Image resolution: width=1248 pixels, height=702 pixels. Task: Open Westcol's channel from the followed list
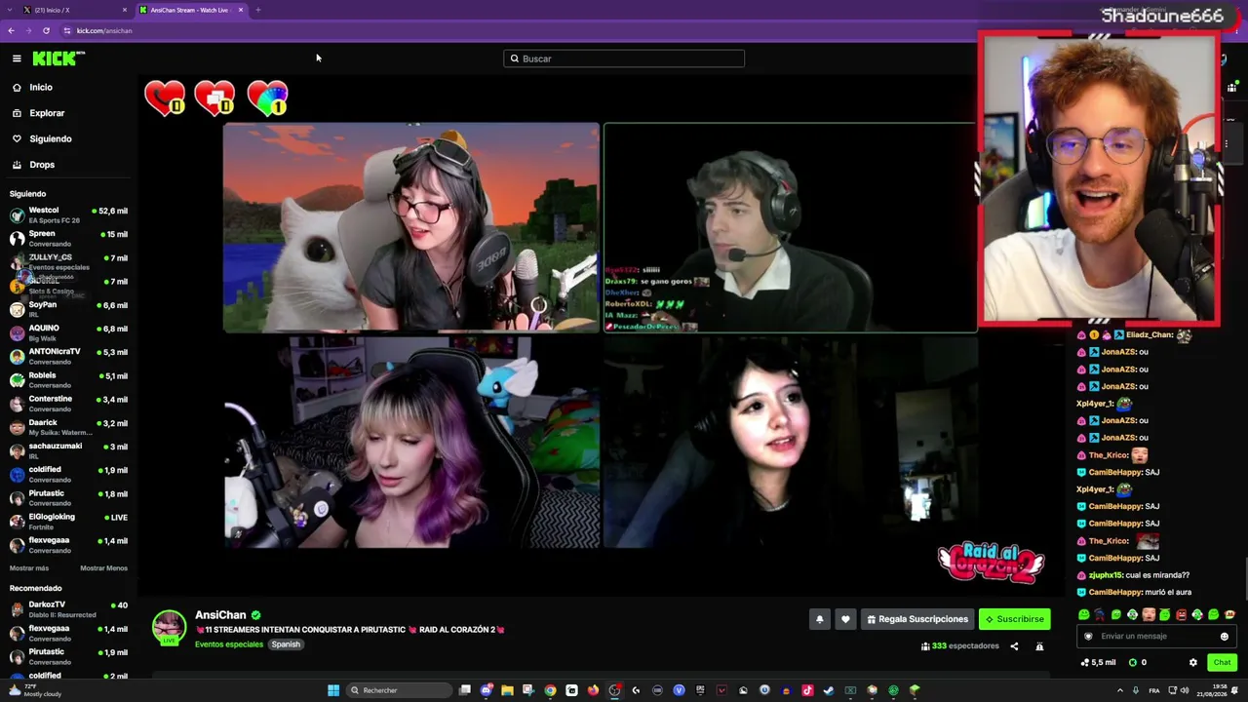click(68, 214)
